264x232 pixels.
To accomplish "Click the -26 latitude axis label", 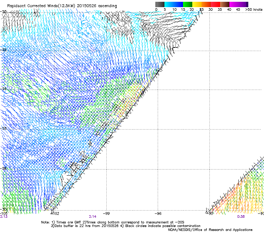I will [x=4, y=128].
